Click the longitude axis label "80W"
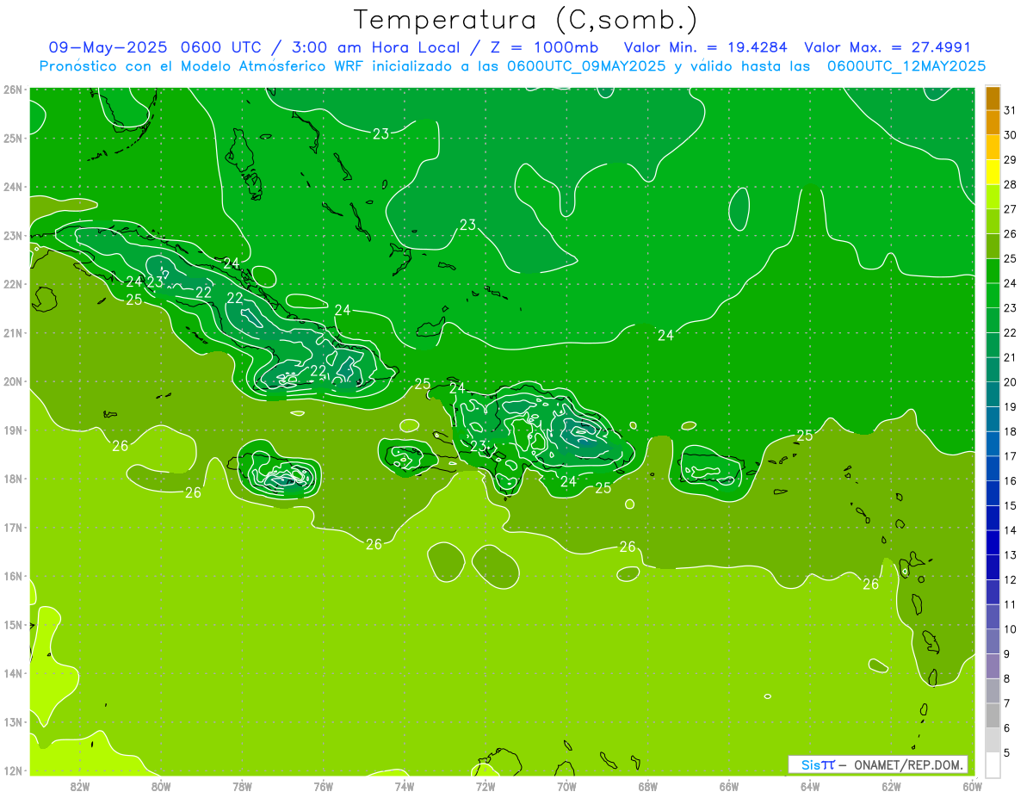1033x798 pixels. (161, 786)
